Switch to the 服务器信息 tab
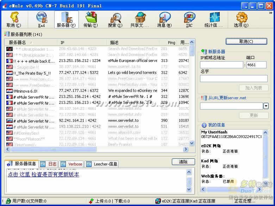 coord(22,164)
